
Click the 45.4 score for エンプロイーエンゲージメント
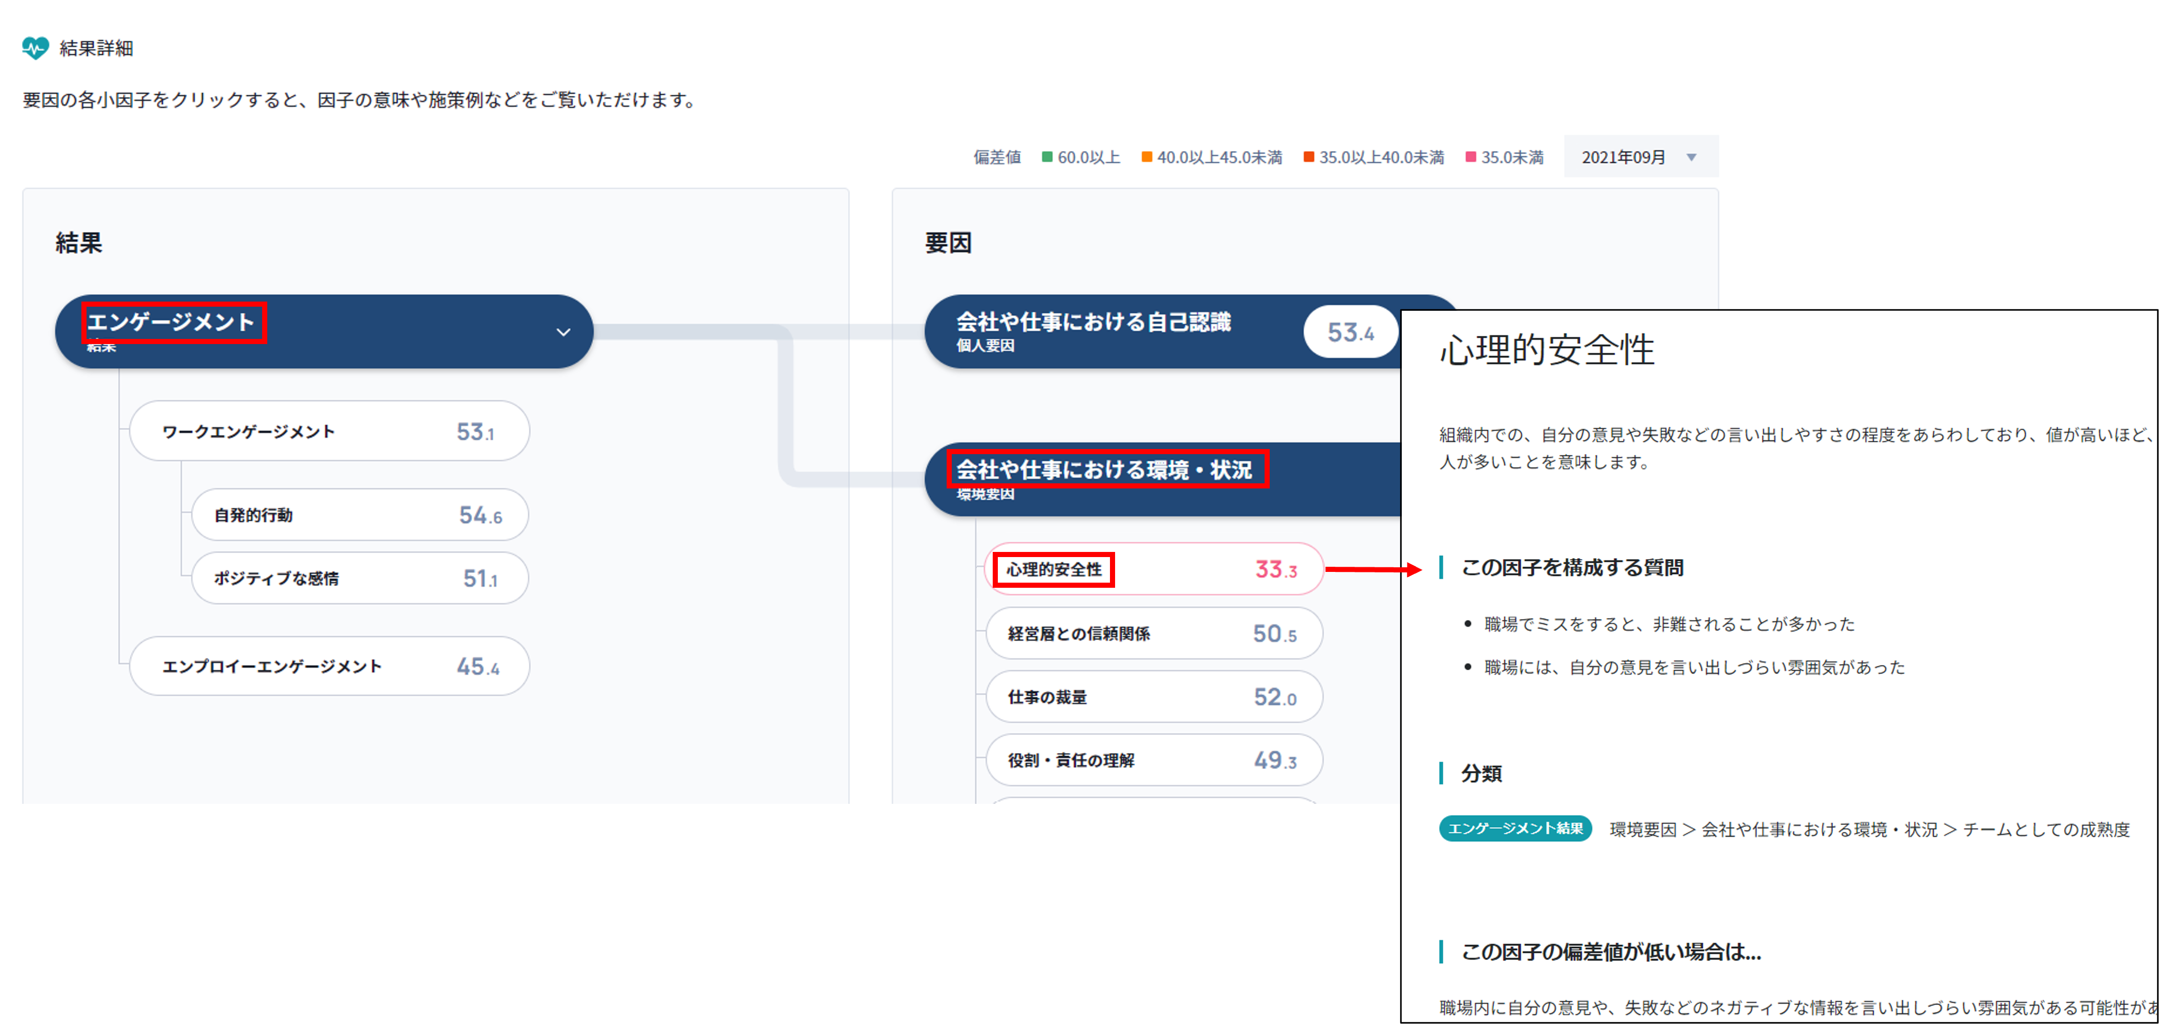pos(478,667)
